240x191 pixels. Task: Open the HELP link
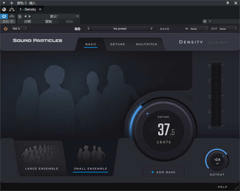(222, 187)
